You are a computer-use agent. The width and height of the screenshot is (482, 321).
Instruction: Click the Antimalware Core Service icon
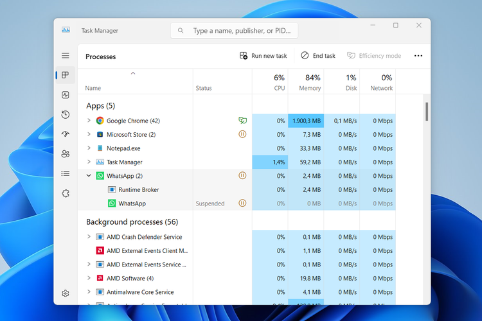click(x=100, y=292)
